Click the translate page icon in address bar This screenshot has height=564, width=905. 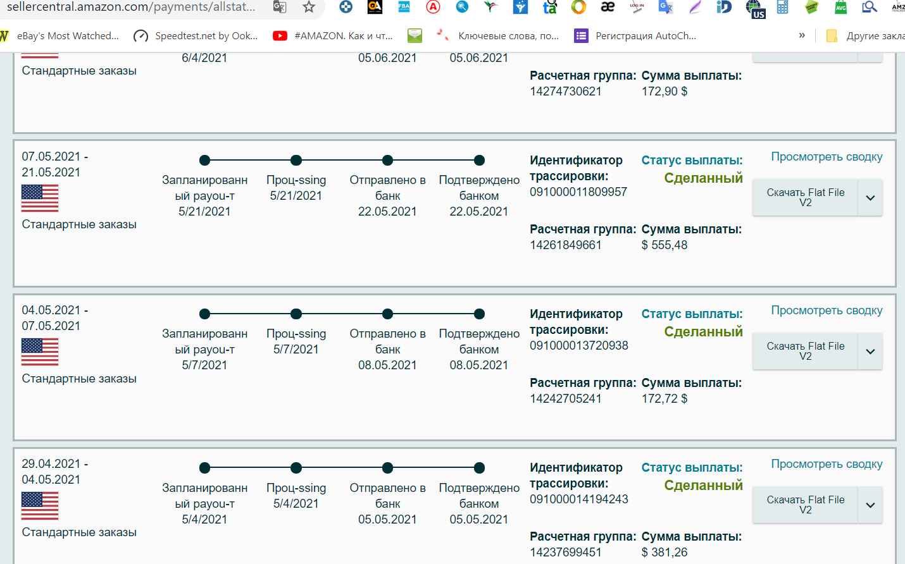[x=280, y=7]
